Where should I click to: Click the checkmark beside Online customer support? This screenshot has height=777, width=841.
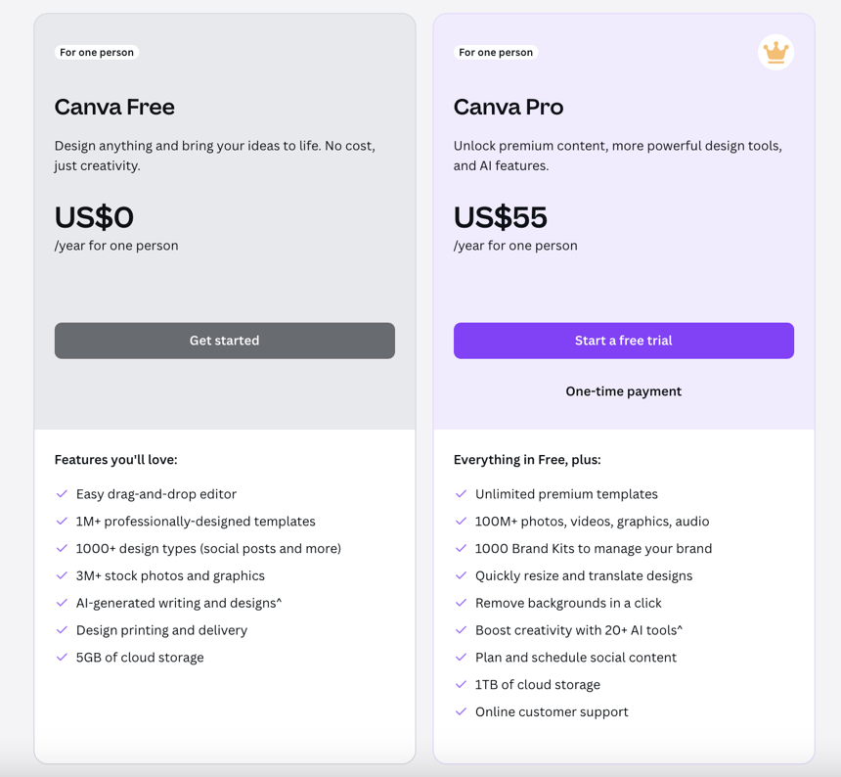(x=461, y=712)
